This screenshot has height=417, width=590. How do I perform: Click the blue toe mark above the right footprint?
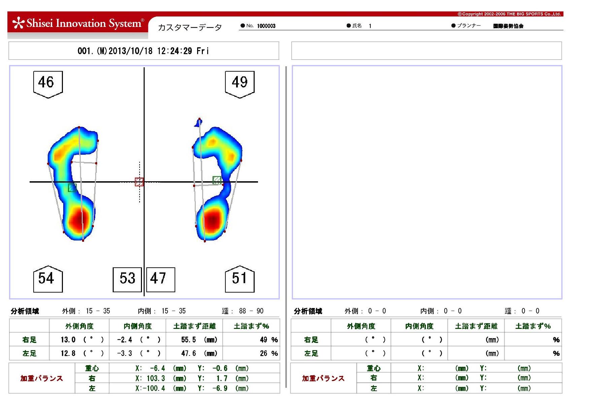(x=198, y=123)
